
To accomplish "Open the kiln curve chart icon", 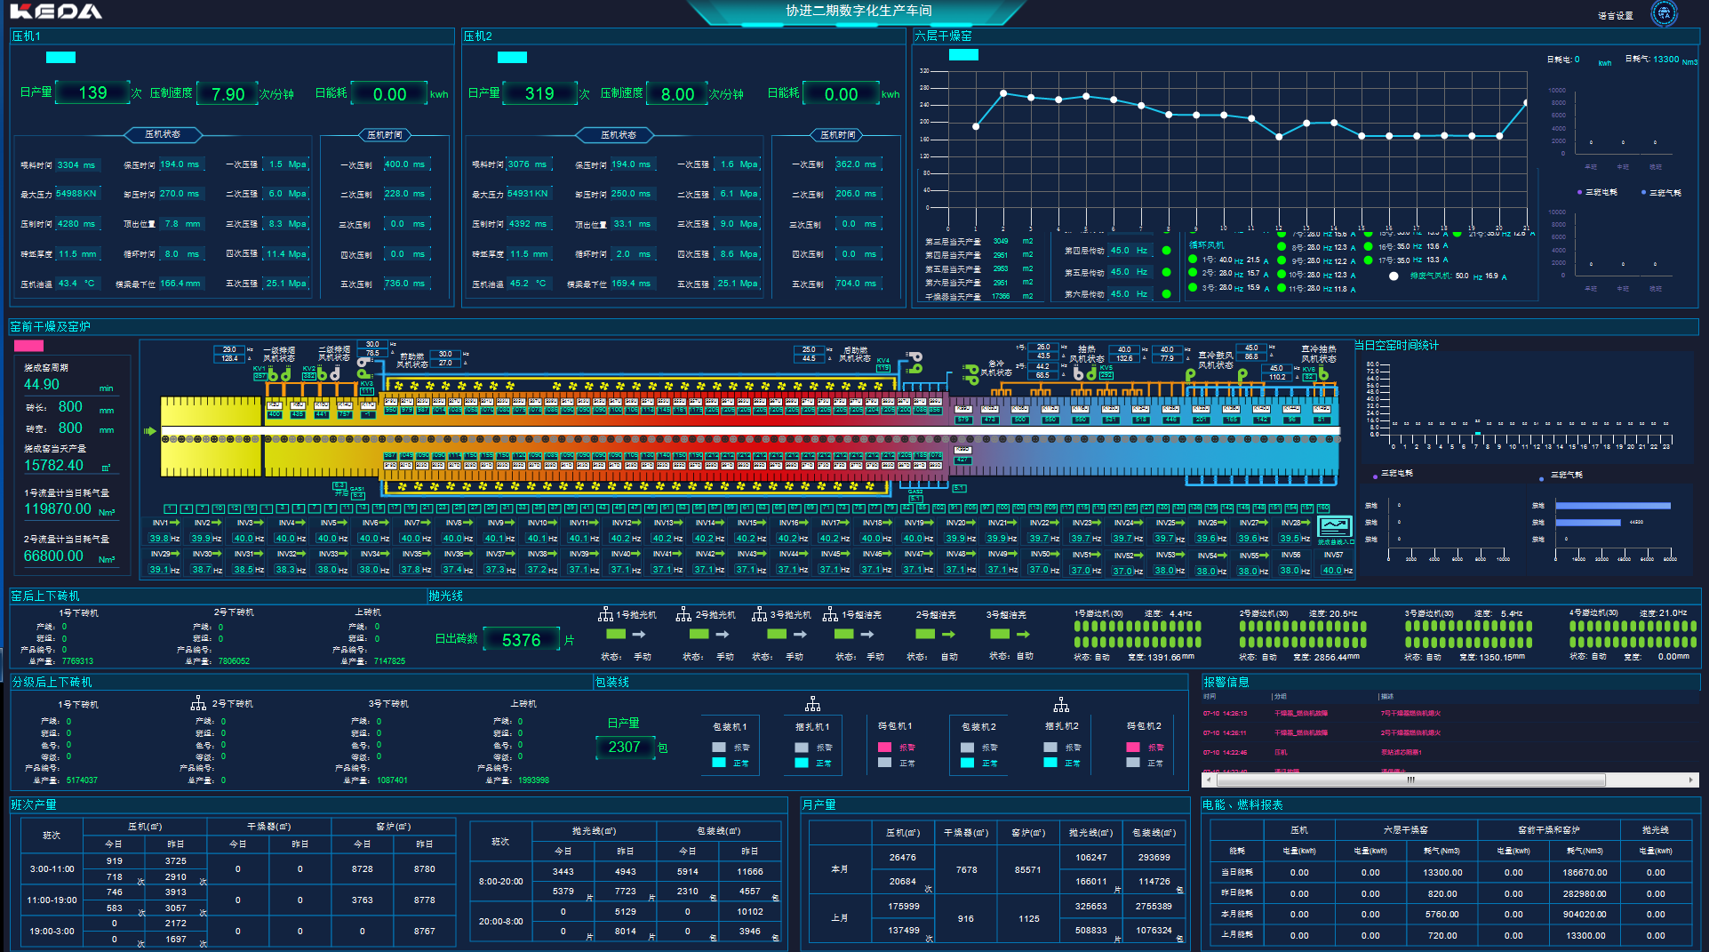I will tap(1334, 526).
